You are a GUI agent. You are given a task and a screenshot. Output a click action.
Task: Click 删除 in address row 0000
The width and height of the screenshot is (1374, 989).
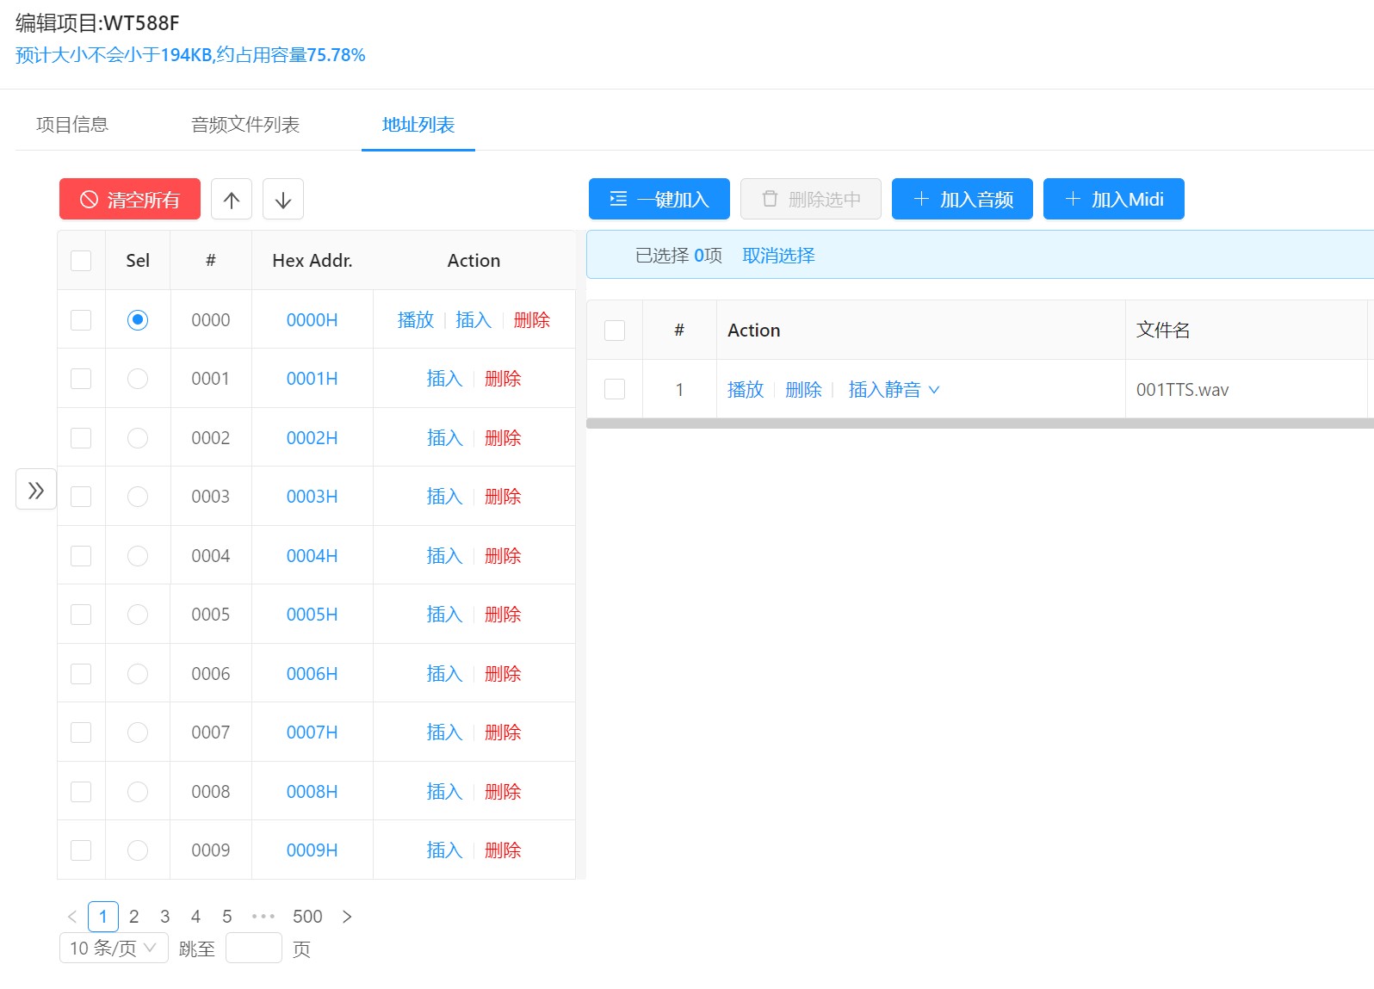pos(532,320)
